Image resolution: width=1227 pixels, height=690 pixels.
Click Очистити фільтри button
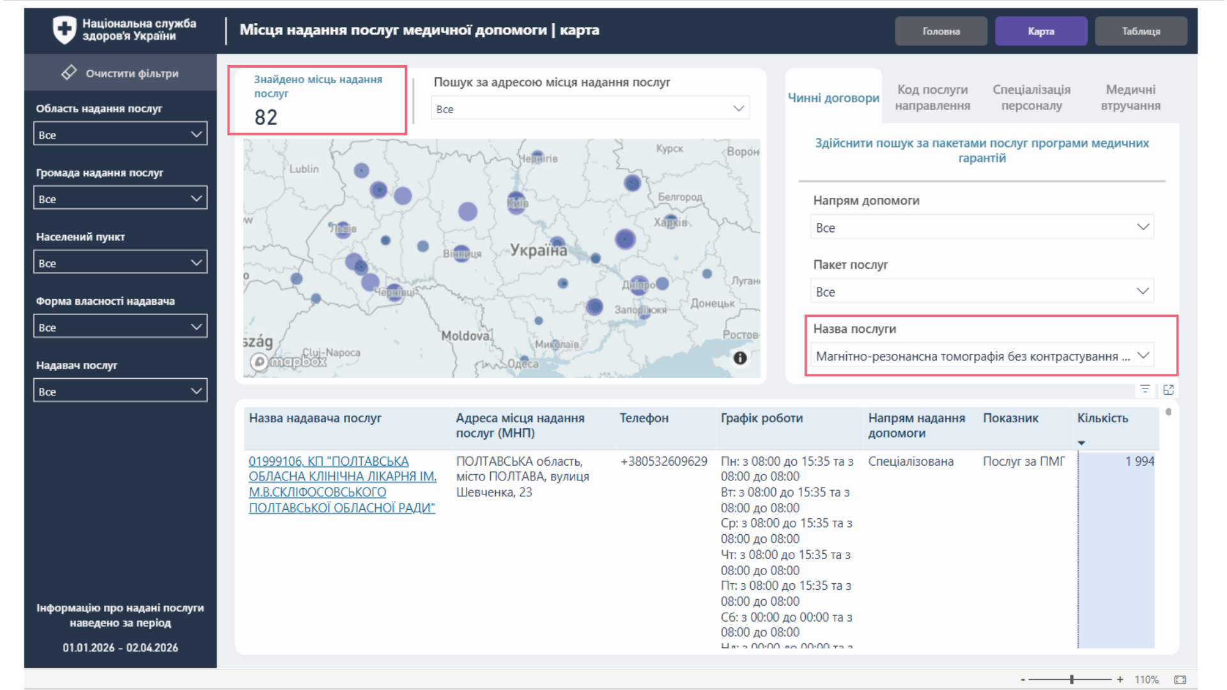120,73
